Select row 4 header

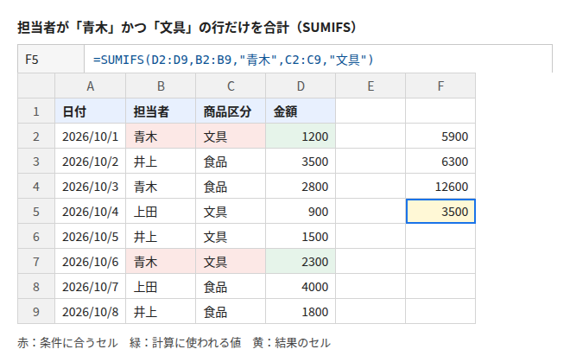point(36,187)
